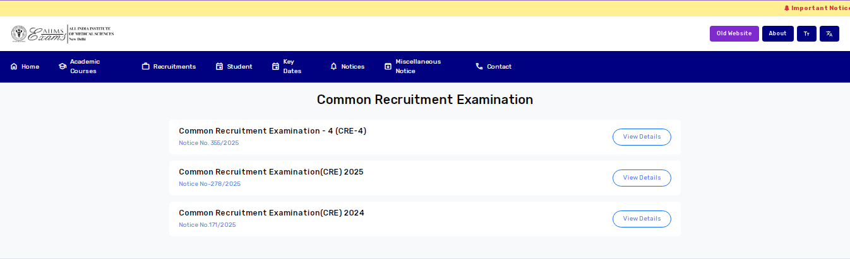Click Notice No.171/2025 text

[207, 225]
